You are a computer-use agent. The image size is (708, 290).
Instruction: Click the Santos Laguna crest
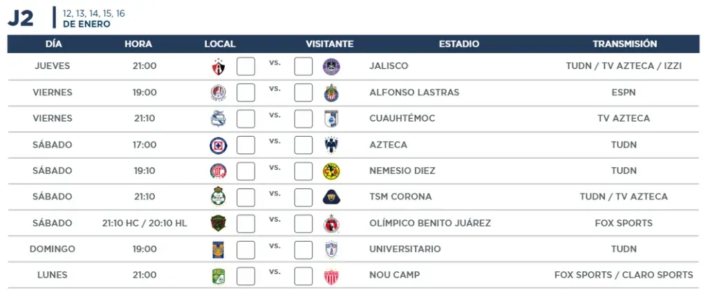click(218, 197)
